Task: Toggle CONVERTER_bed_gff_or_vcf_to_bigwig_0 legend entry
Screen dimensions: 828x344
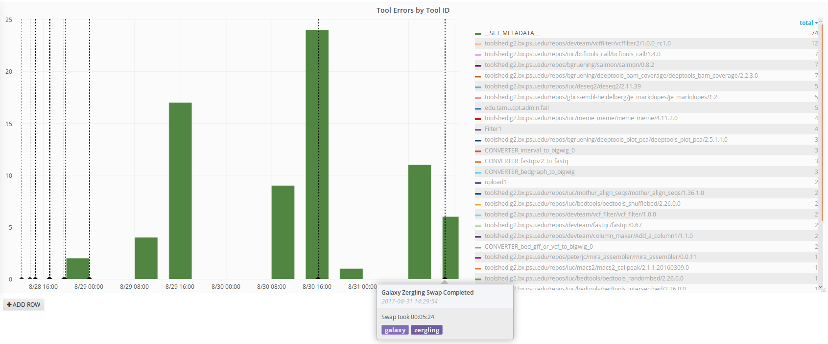Action: pyautogui.click(x=539, y=247)
